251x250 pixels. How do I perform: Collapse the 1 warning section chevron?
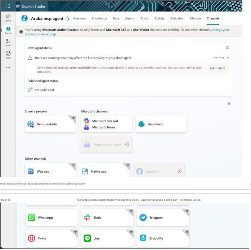(x=228, y=58)
